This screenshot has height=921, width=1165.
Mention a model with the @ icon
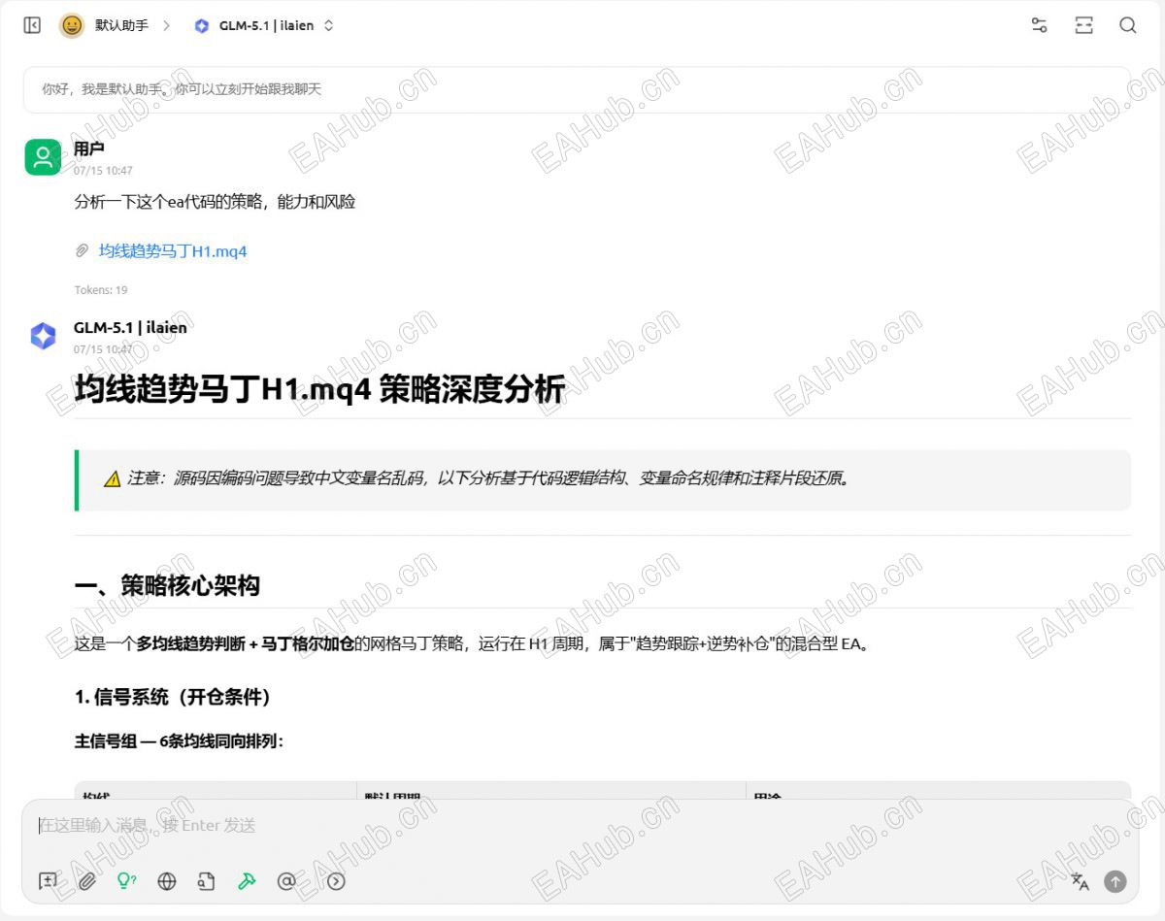point(286,881)
